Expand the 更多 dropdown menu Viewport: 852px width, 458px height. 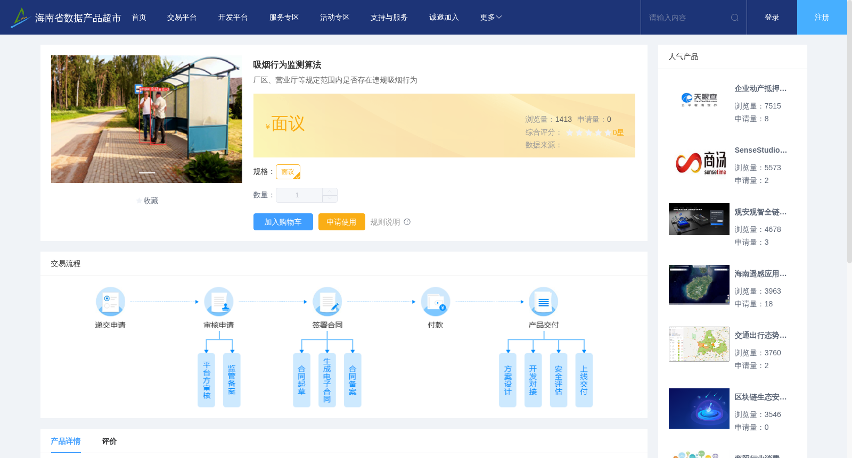491,18
